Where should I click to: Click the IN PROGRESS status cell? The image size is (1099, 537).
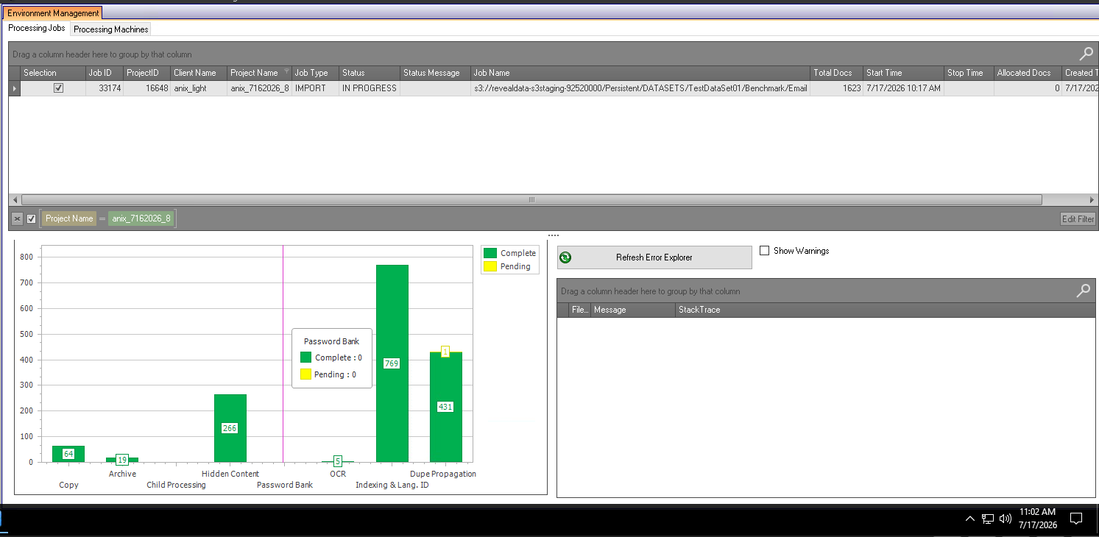370,88
